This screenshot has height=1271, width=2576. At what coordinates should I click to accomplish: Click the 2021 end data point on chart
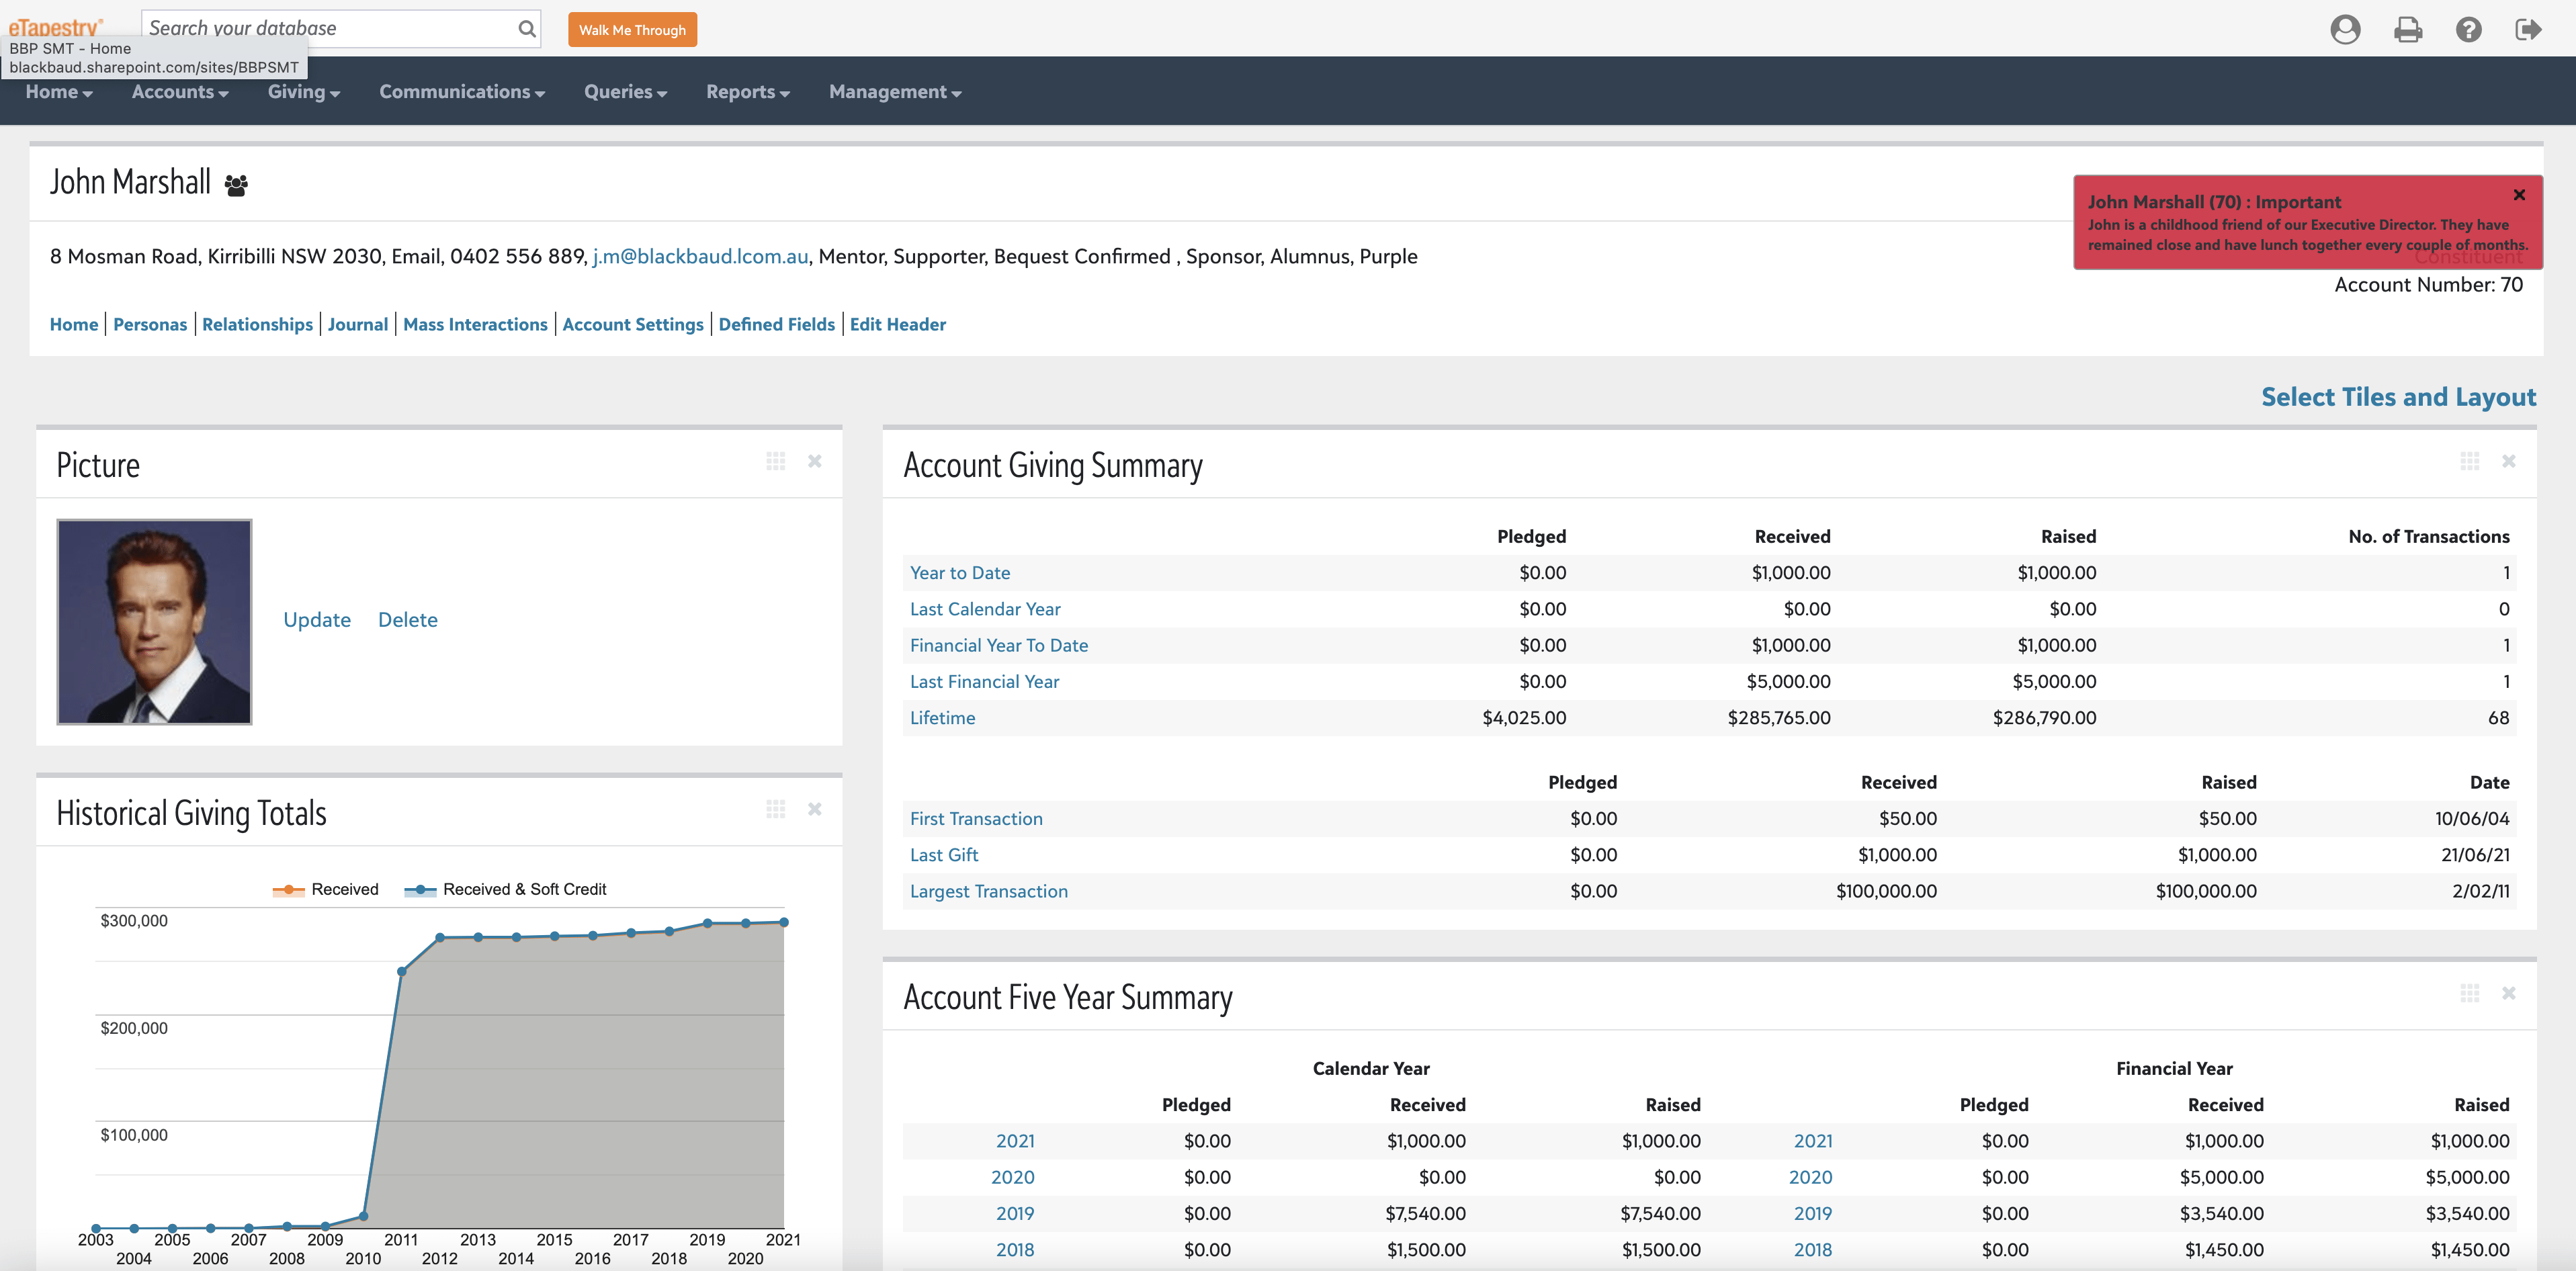(x=784, y=922)
